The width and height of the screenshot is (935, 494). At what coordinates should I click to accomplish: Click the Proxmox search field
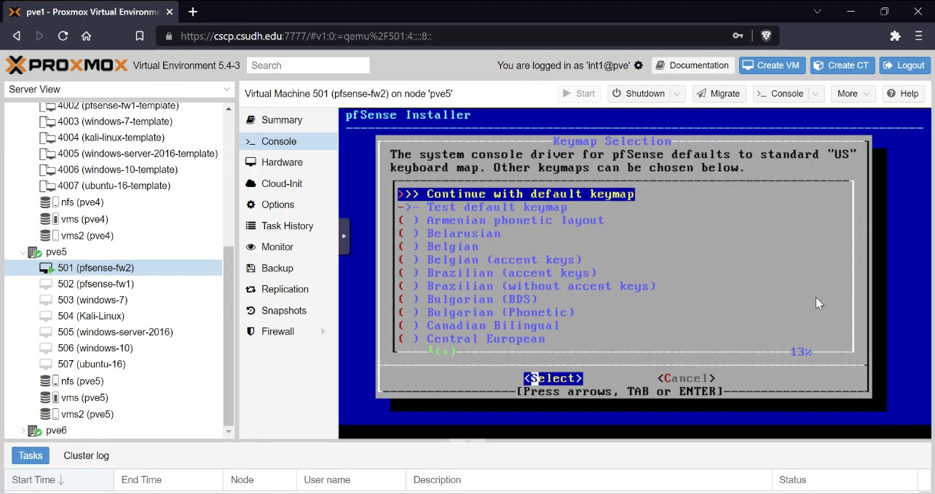pos(308,65)
